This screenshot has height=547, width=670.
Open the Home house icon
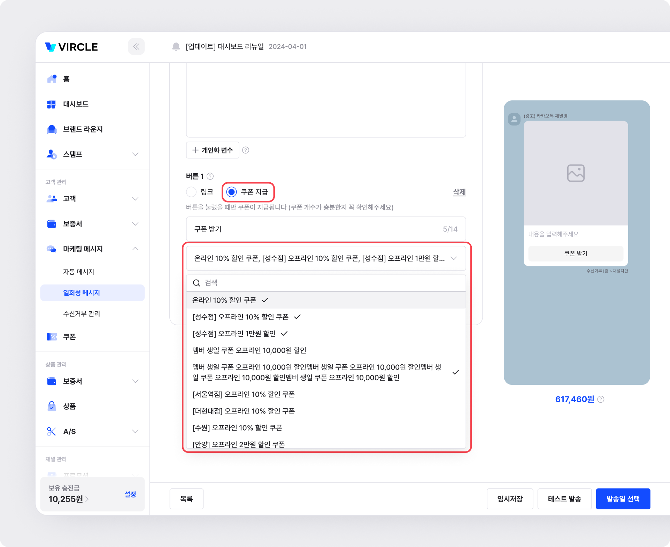(52, 79)
